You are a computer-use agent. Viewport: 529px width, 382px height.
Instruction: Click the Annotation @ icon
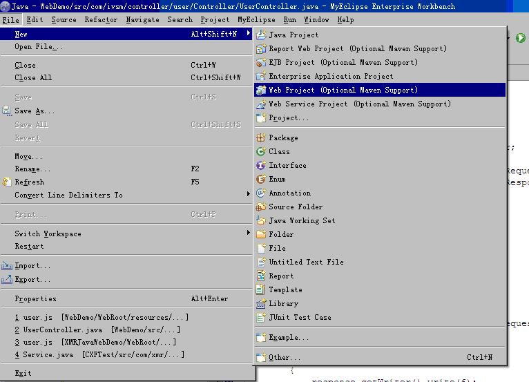(x=261, y=193)
